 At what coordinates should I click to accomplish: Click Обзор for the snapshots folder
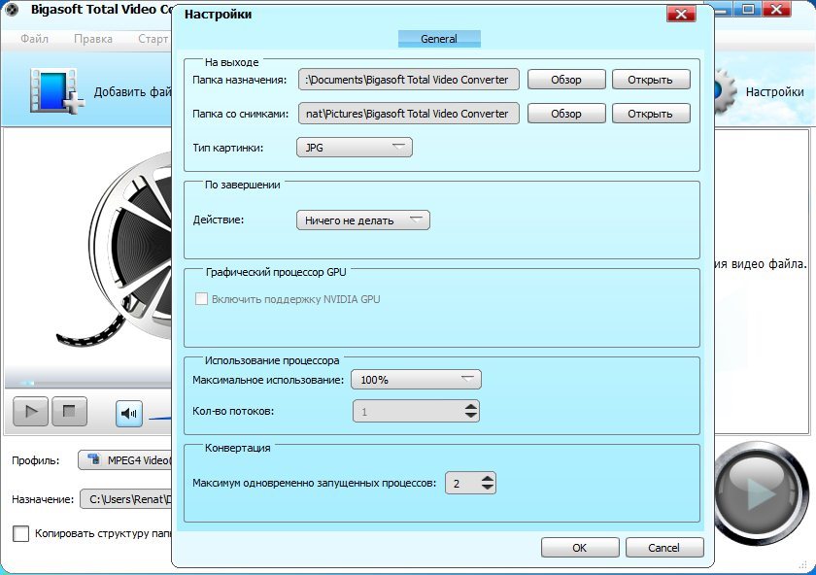566,114
